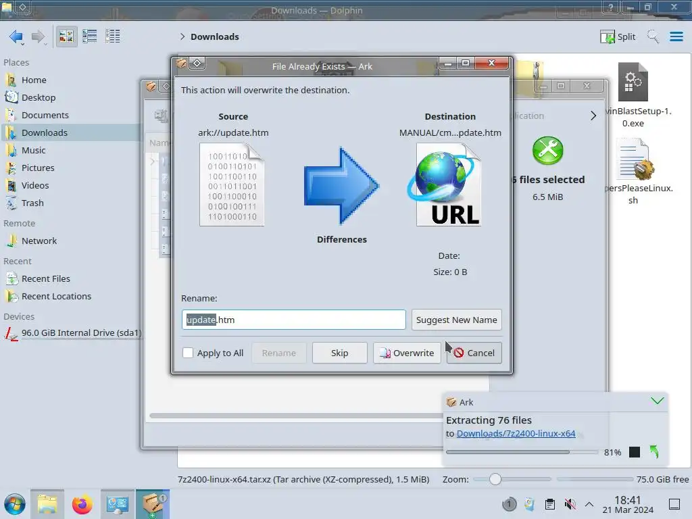The width and height of the screenshot is (692, 519).
Task: Tick the Apply to All checkbox
Action: [188, 353]
